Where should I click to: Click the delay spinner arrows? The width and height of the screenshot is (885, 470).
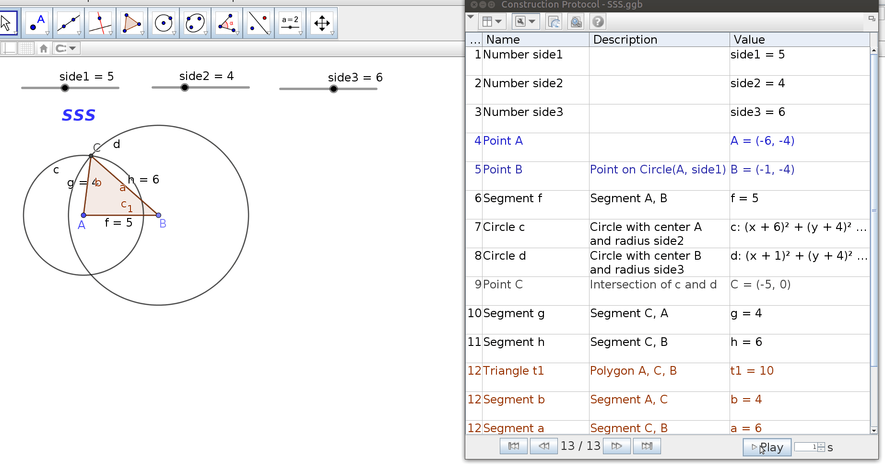click(821, 447)
